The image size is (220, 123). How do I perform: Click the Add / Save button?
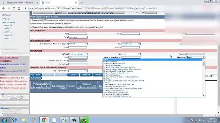(36, 75)
